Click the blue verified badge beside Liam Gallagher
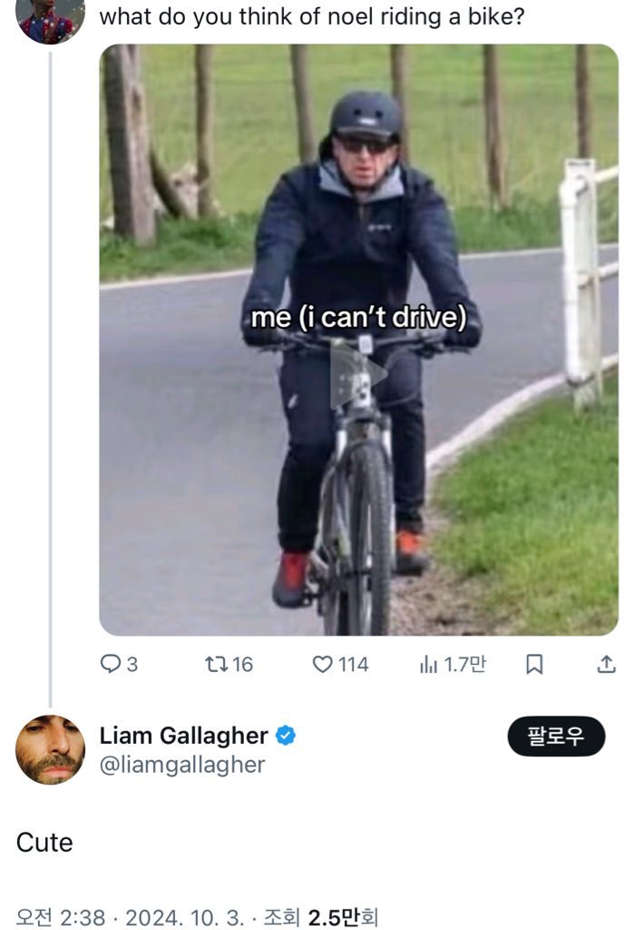The height and width of the screenshot is (930, 634). [286, 736]
